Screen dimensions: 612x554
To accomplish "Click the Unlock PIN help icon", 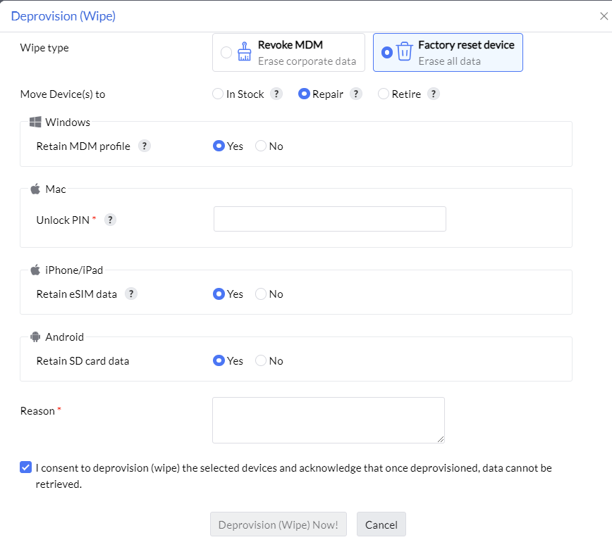I will (x=110, y=220).
